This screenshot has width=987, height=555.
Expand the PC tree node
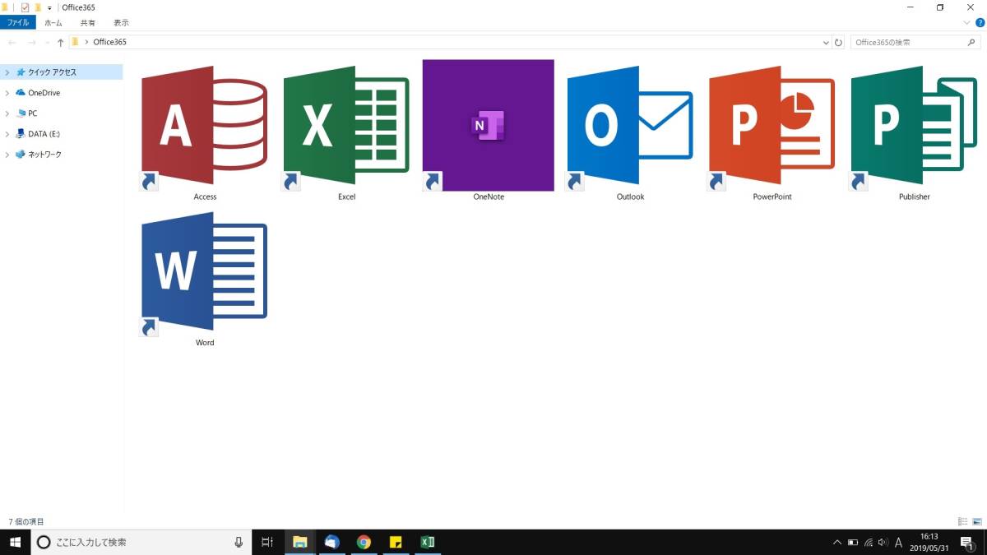[x=7, y=113]
